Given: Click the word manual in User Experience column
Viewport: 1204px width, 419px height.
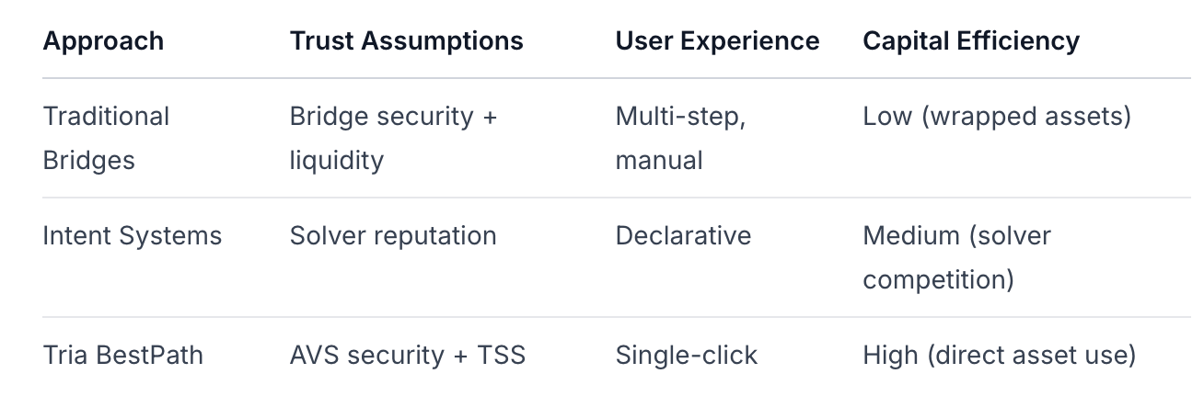Looking at the screenshot, I should 658,160.
